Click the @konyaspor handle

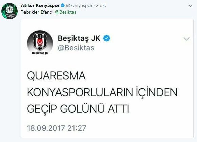pyautogui.click(x=79, y=6)
